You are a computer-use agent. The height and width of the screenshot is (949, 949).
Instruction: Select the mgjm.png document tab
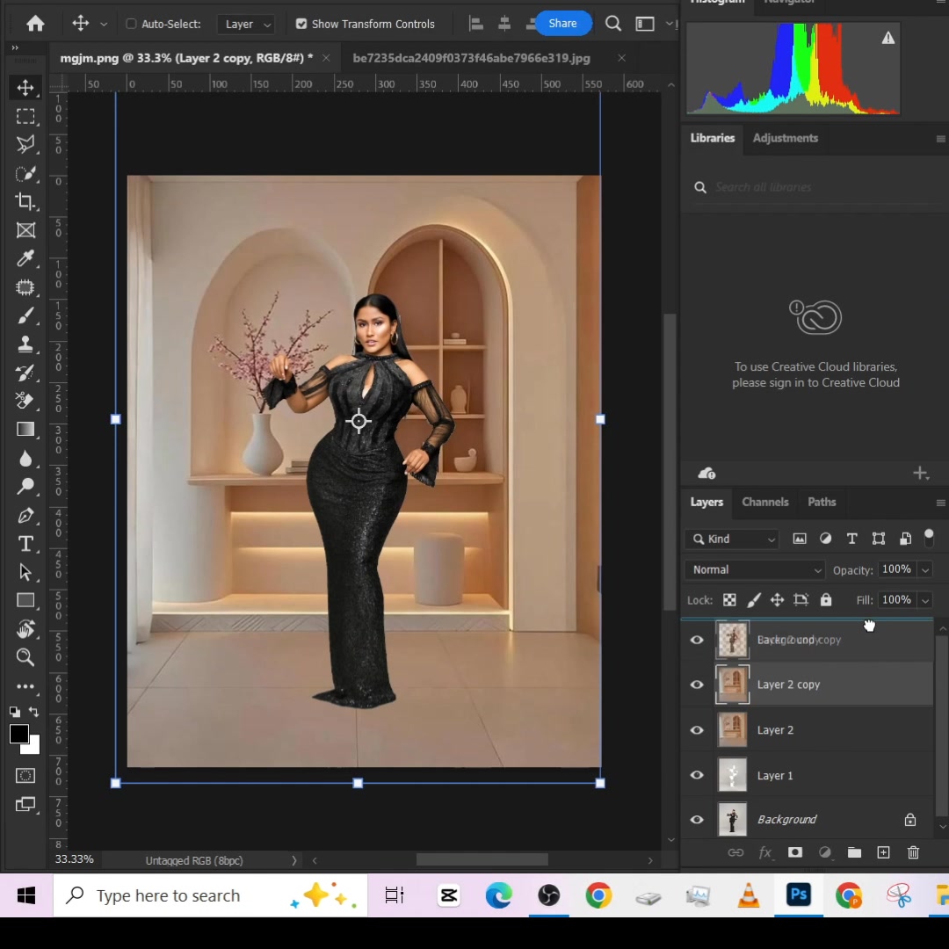(x=186, y=58)
